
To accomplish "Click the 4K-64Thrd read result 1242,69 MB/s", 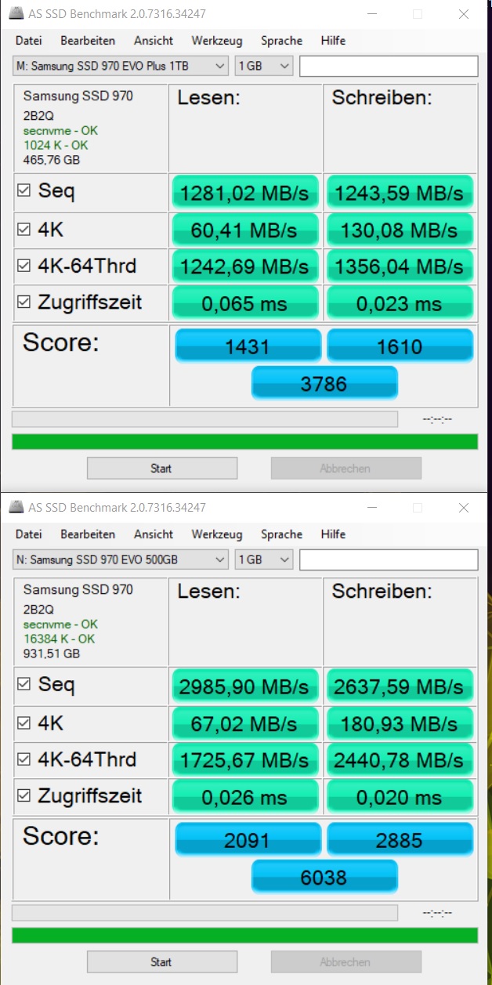I will [x=245, y=267].
